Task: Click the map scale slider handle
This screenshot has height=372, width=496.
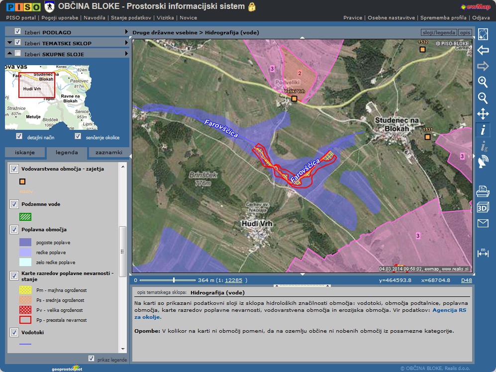Action: 174,280
